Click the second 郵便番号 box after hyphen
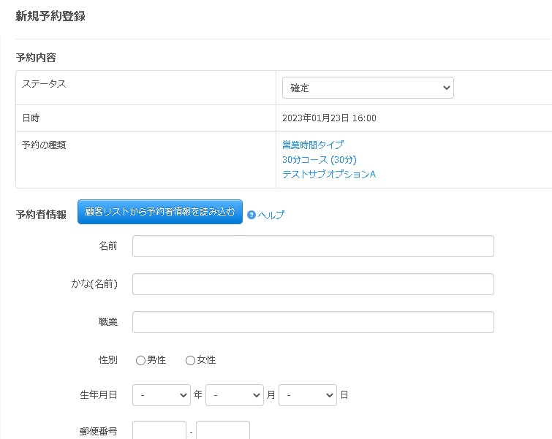Screen dimensions: 552x439 223,431
